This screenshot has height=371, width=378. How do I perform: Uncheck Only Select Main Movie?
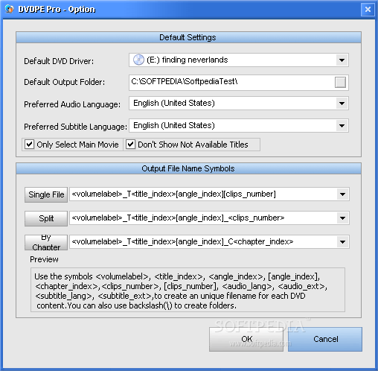30,145
